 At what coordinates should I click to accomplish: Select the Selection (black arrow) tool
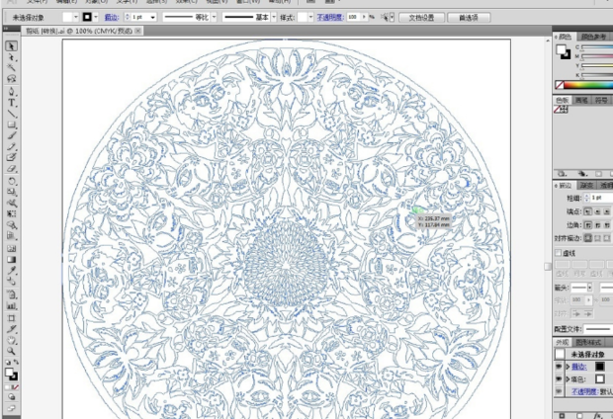pyautogui.click(x=12, y=46)
